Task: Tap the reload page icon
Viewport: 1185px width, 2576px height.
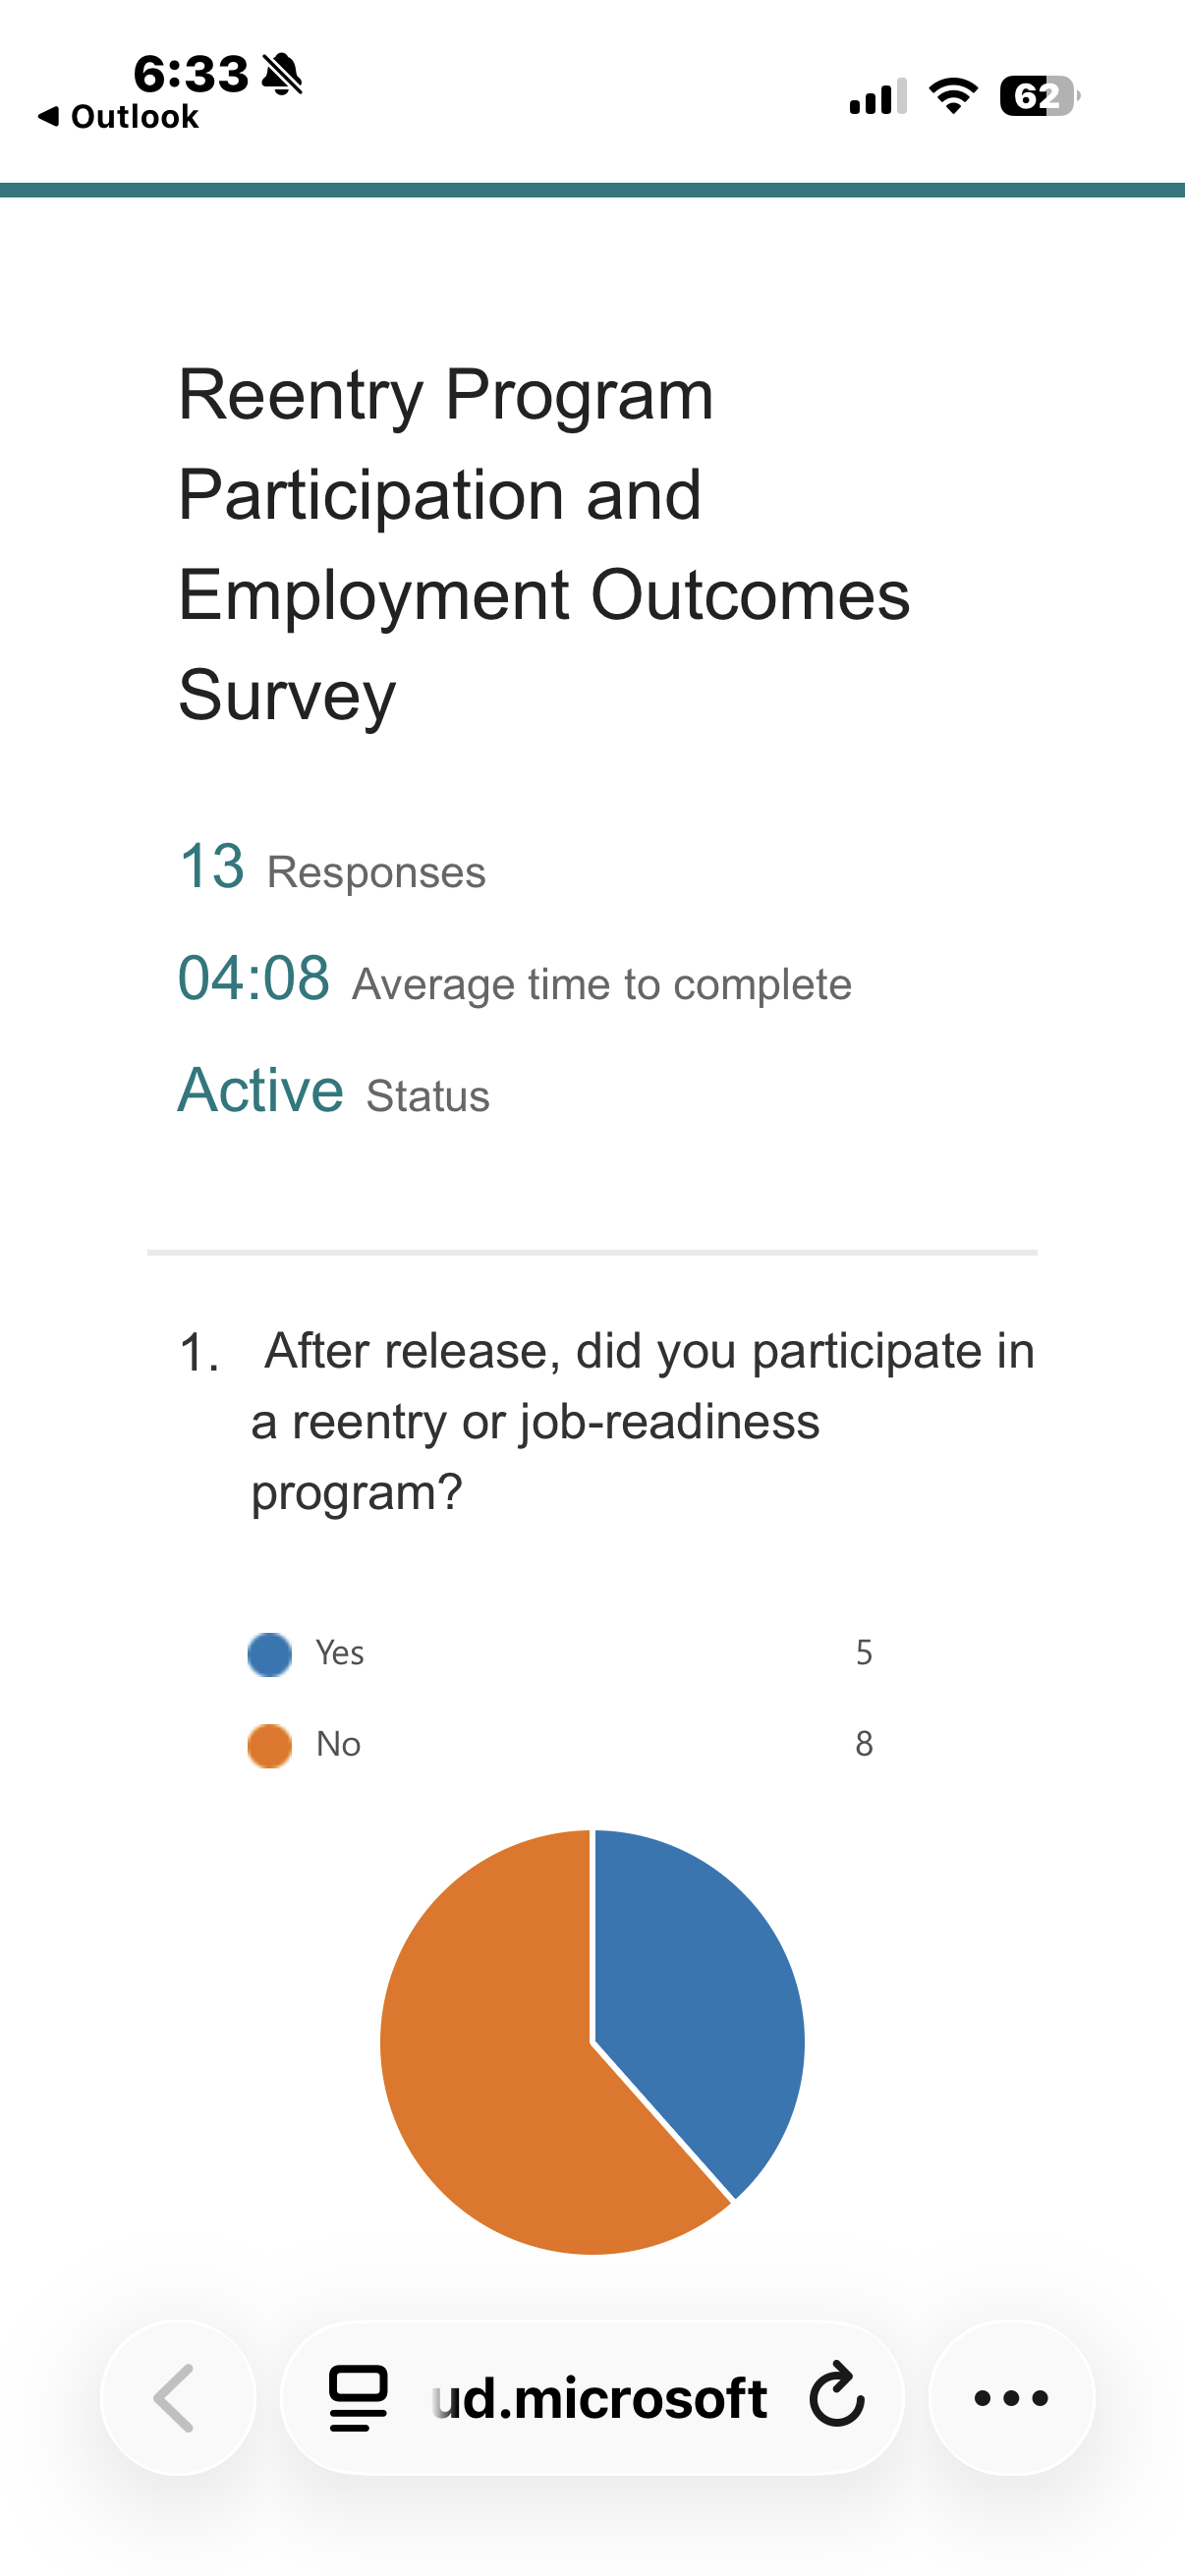Action: pyautogui.click(x=836, y=2396)
